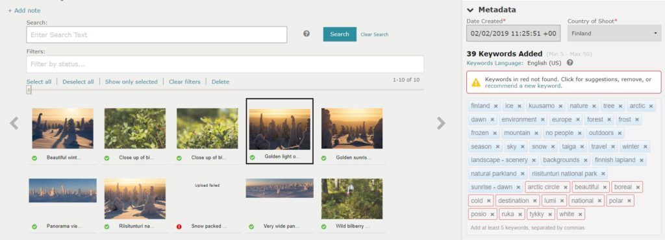This screenshot has height=240, width=665.
Task: Remove the 'riisitunturi national park' keyword tag
Action: (603, 174)
